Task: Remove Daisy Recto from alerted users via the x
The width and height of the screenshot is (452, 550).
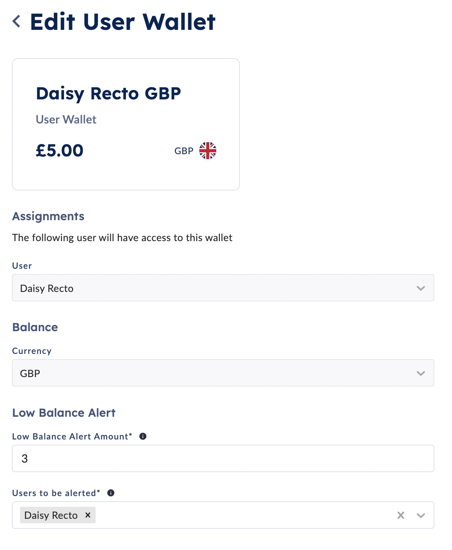Action: [88, 515]
